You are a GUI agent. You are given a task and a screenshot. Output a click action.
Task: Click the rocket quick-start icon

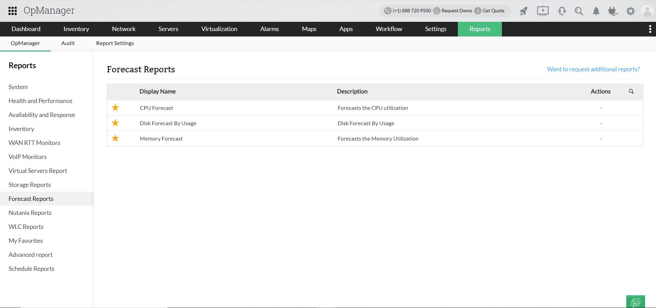click(x=523, y=11)
